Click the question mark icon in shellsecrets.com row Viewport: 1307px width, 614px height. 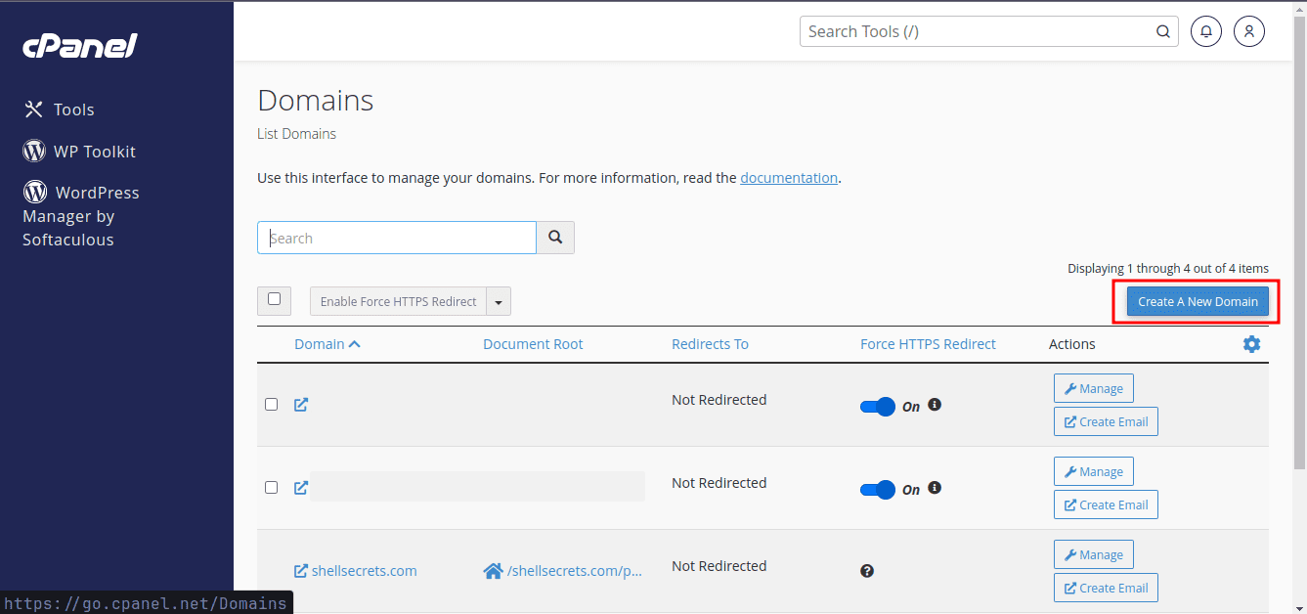point(867,570)
